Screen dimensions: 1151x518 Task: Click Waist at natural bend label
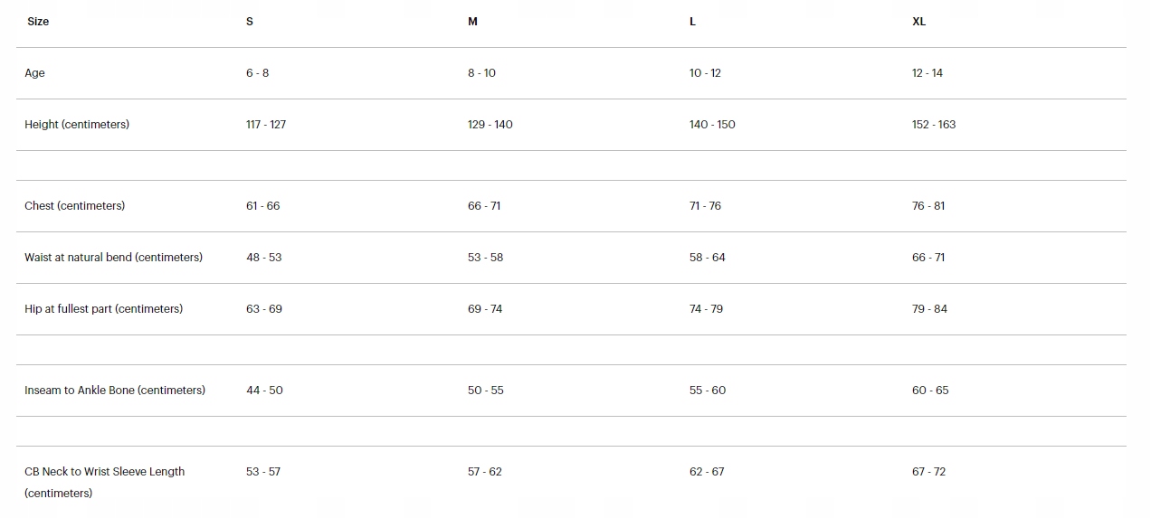pyautogui.click(x=114, y=258)
